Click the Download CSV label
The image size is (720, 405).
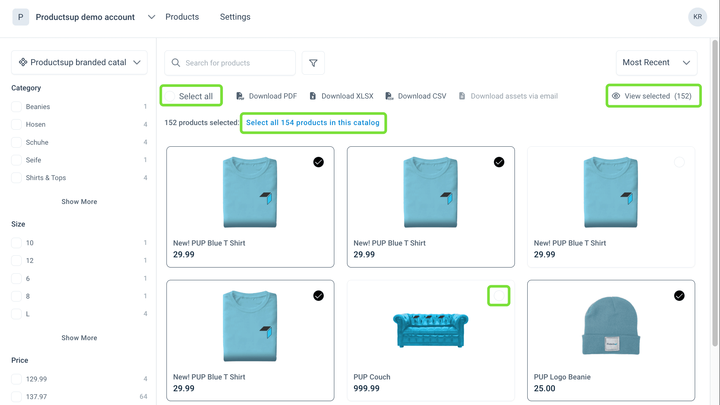(x=422, y=96)
